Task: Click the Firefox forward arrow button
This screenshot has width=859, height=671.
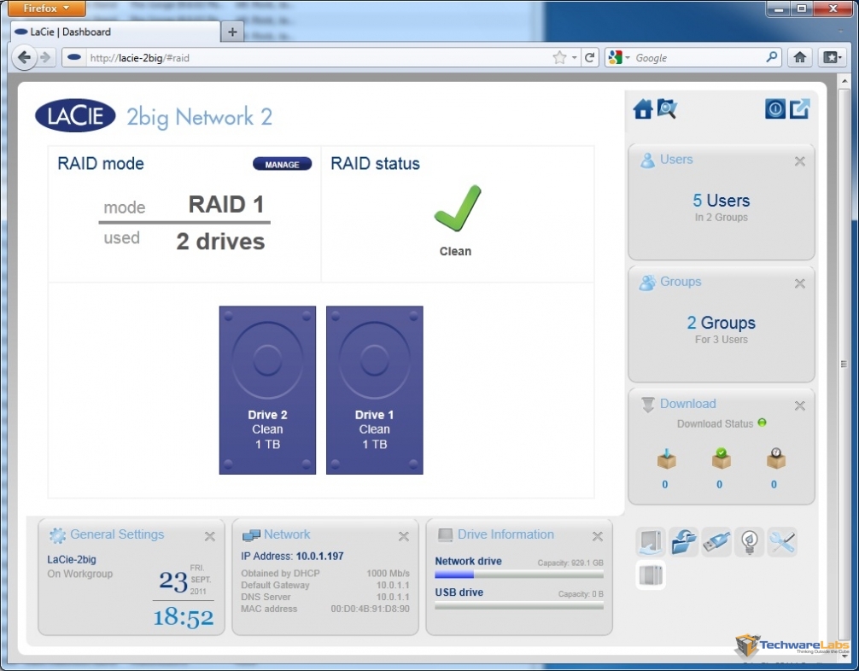Action: pyautogui.click(x=45, y=57)
